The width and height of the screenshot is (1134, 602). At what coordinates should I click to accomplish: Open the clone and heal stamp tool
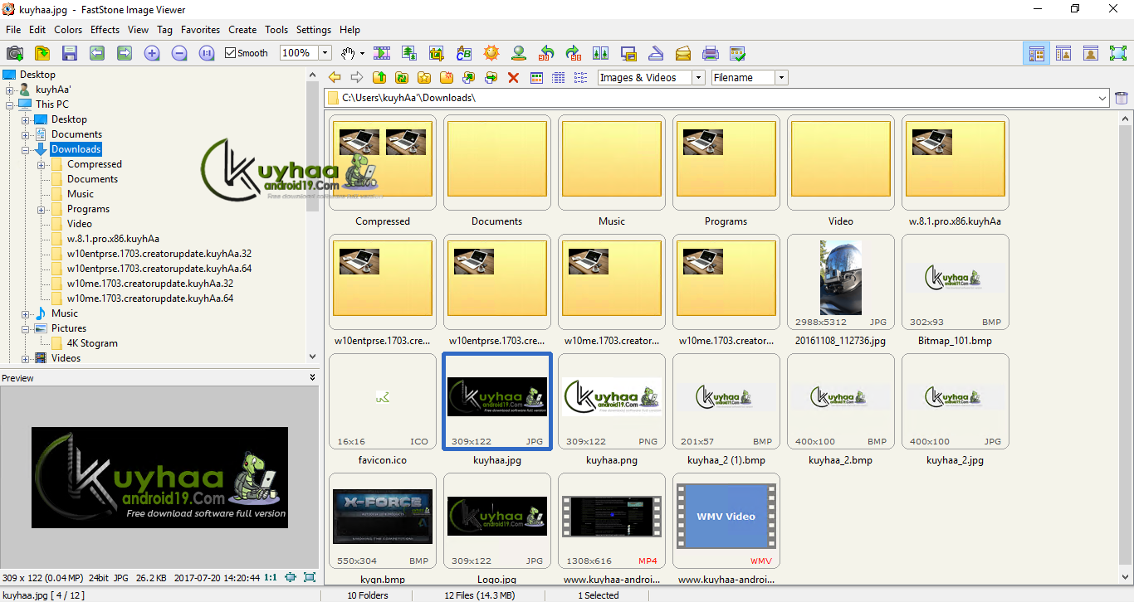pyautogui.click(x=519, y=53)
